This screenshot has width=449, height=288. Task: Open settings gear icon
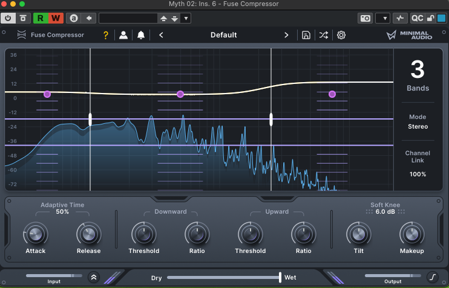coord(341,35)
